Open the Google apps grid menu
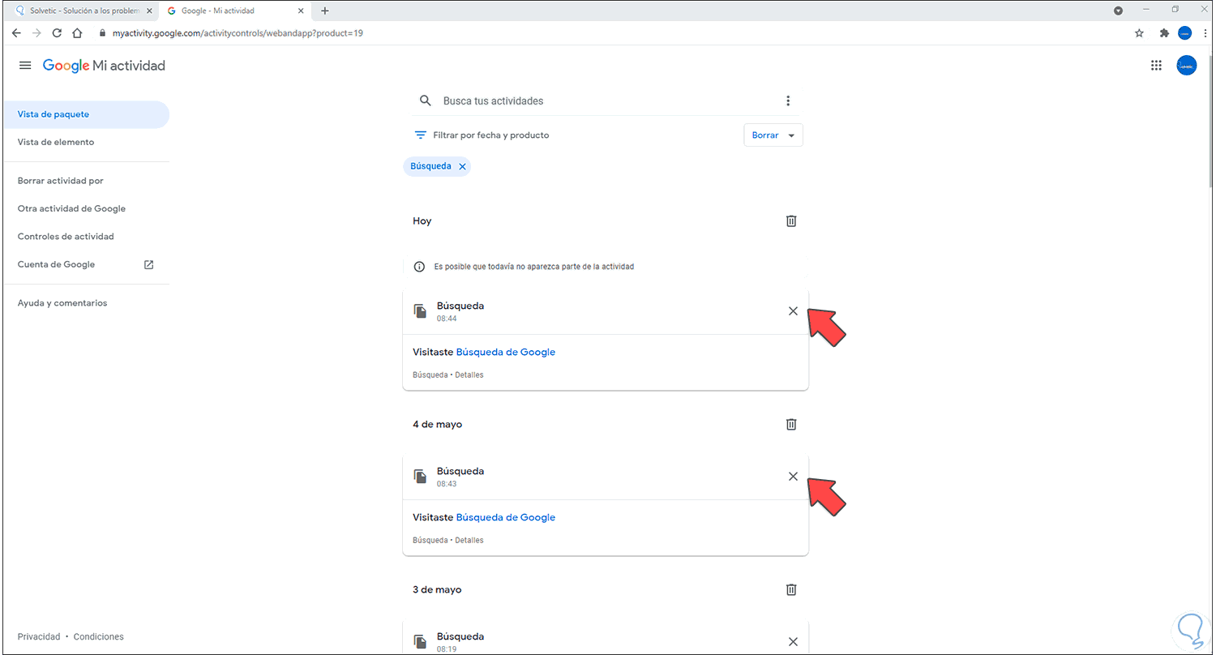This screenshot has height=655, width=1216. click(x=1156, y=65)
